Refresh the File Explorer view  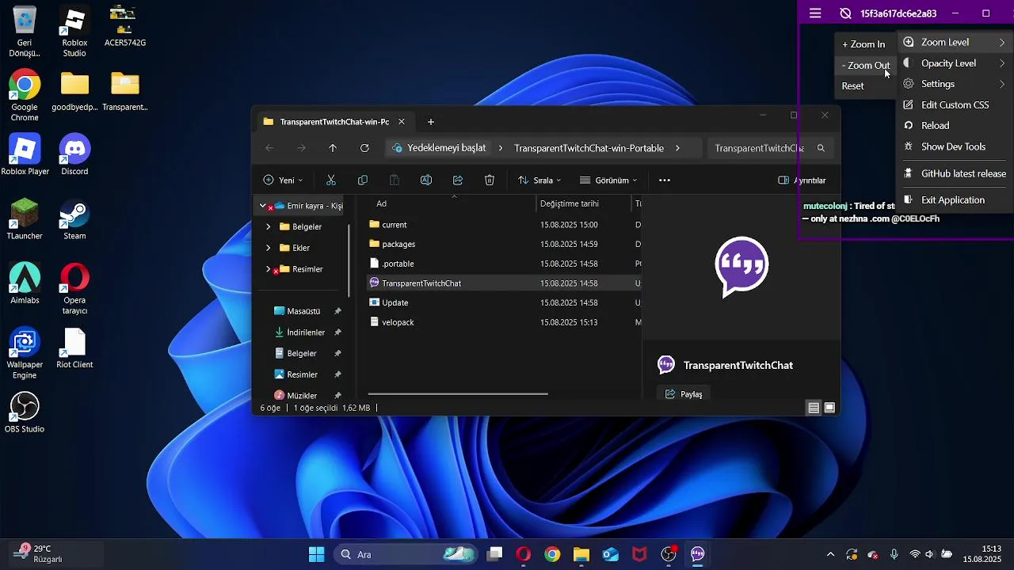click(x=364, y=148)
